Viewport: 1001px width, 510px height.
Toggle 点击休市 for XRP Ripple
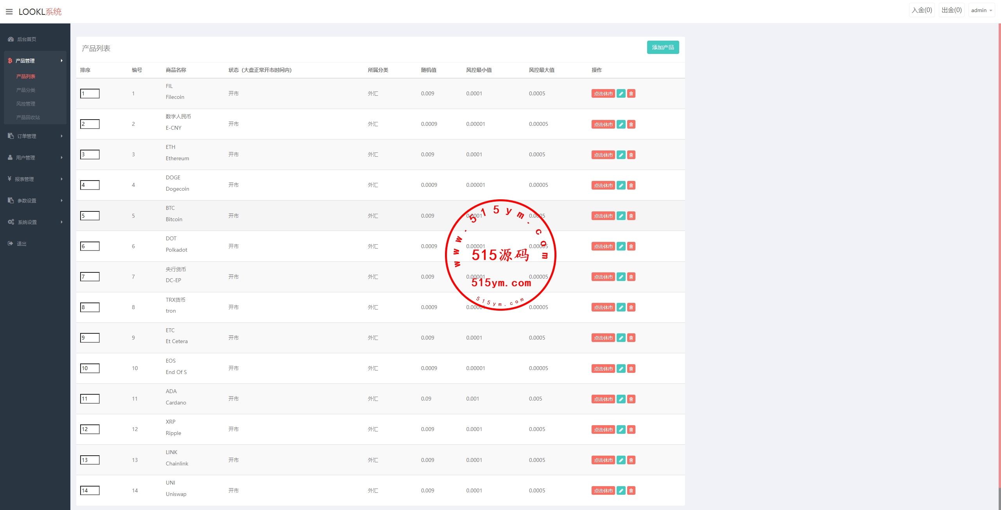pos(603,429)
